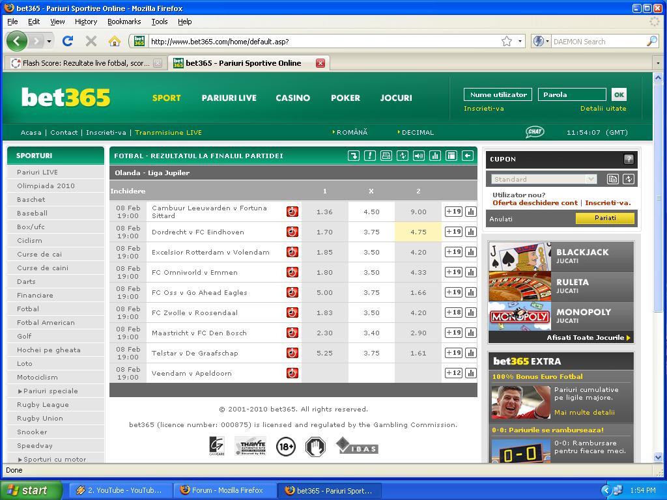The width and height of the screenshot is (667, 500).
Task: Open the PARIURI LIVE section in bet365 nav
Action: coord(229,98)
